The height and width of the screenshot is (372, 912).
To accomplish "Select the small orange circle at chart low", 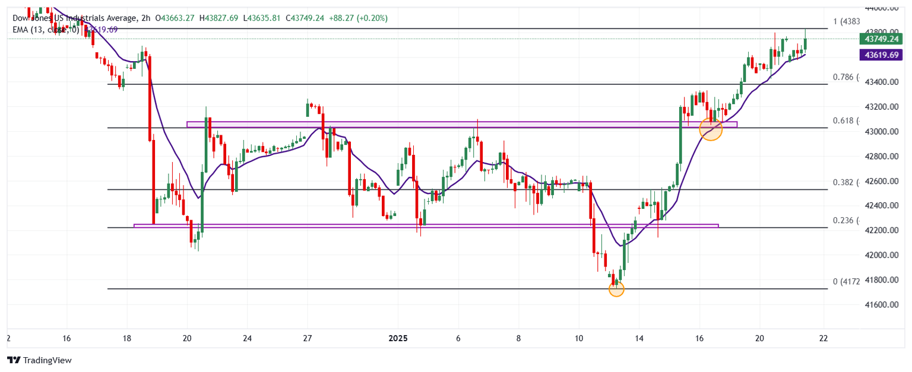I will tap(616, 289).
